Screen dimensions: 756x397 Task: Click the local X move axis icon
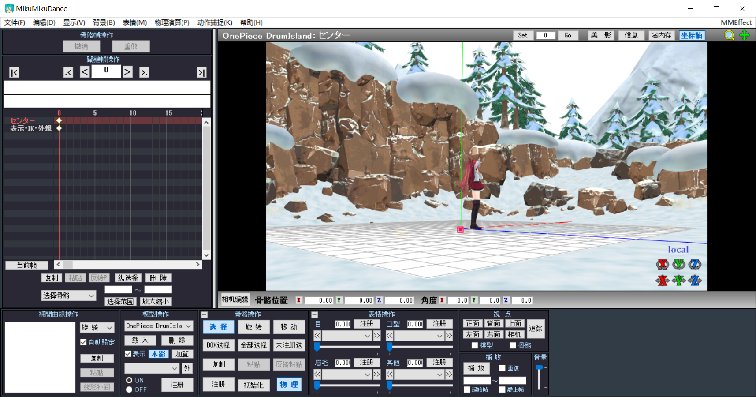[663, 280]
